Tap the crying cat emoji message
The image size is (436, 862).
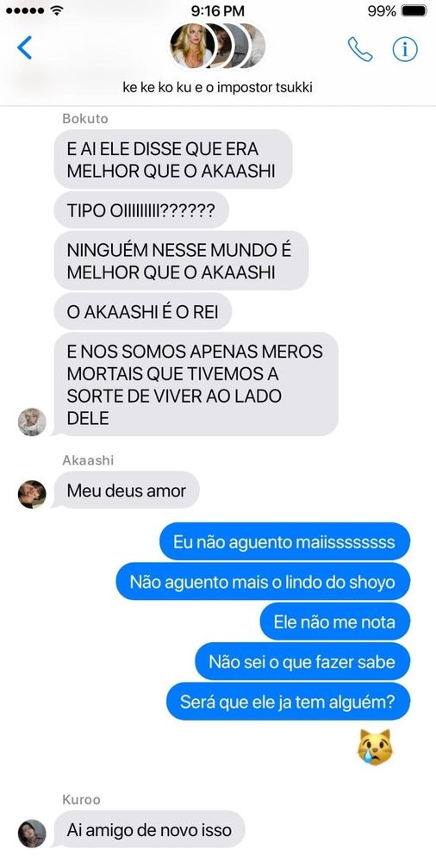pos(376,747)
